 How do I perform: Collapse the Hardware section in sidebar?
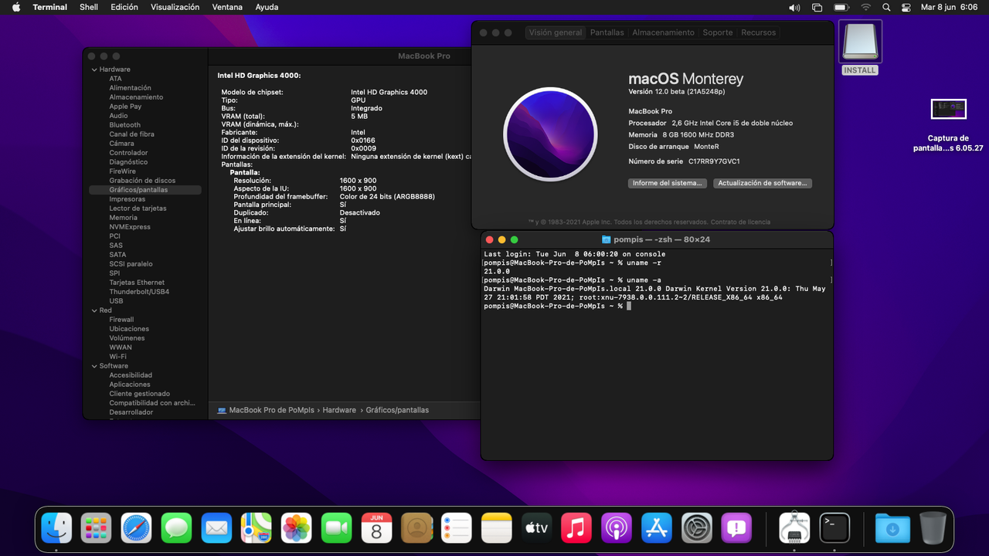(x=94, y=69)
